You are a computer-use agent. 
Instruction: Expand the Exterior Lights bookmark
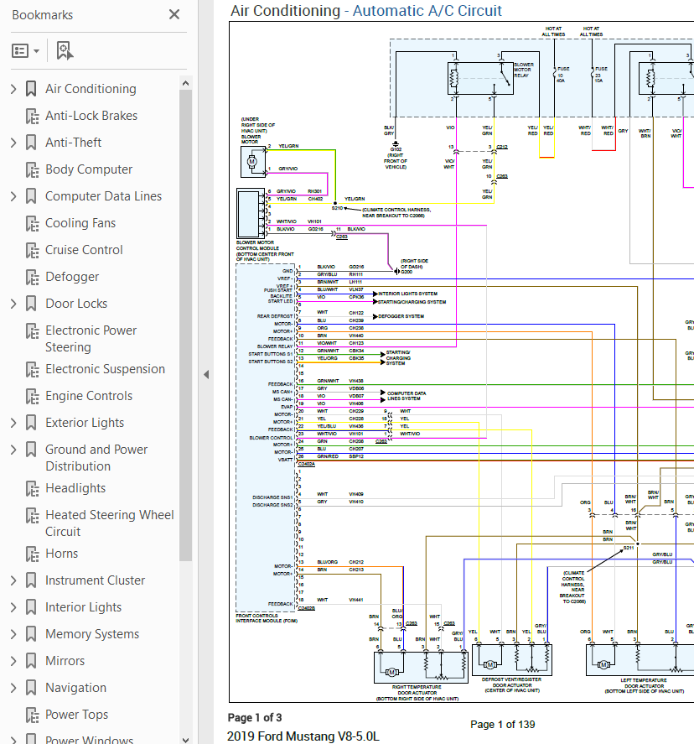click(13, 423)
